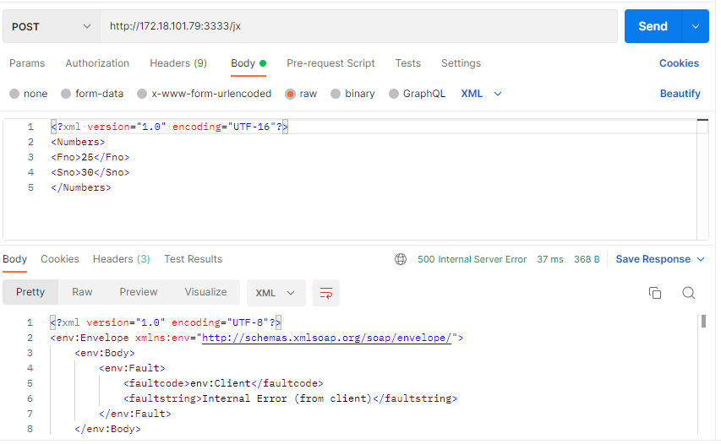
Task: Click the 368 B response size
Action: tap(587, 259)
